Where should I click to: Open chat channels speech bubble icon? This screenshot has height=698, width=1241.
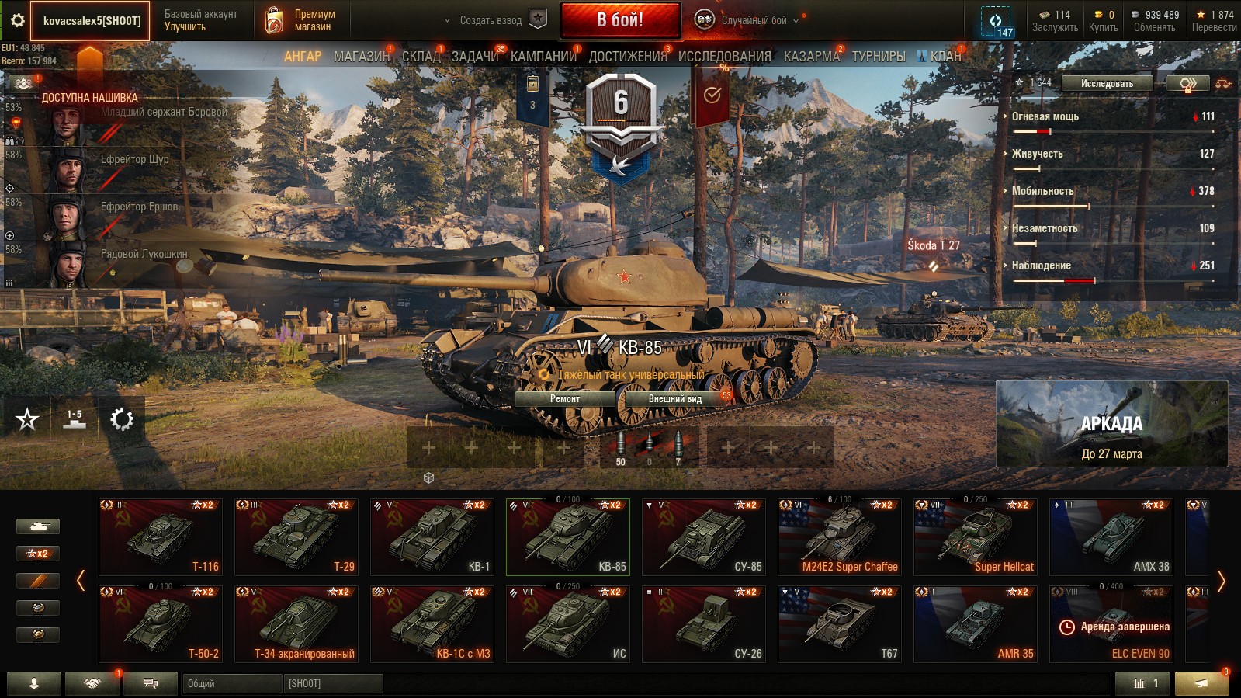[x=151, y=683]
